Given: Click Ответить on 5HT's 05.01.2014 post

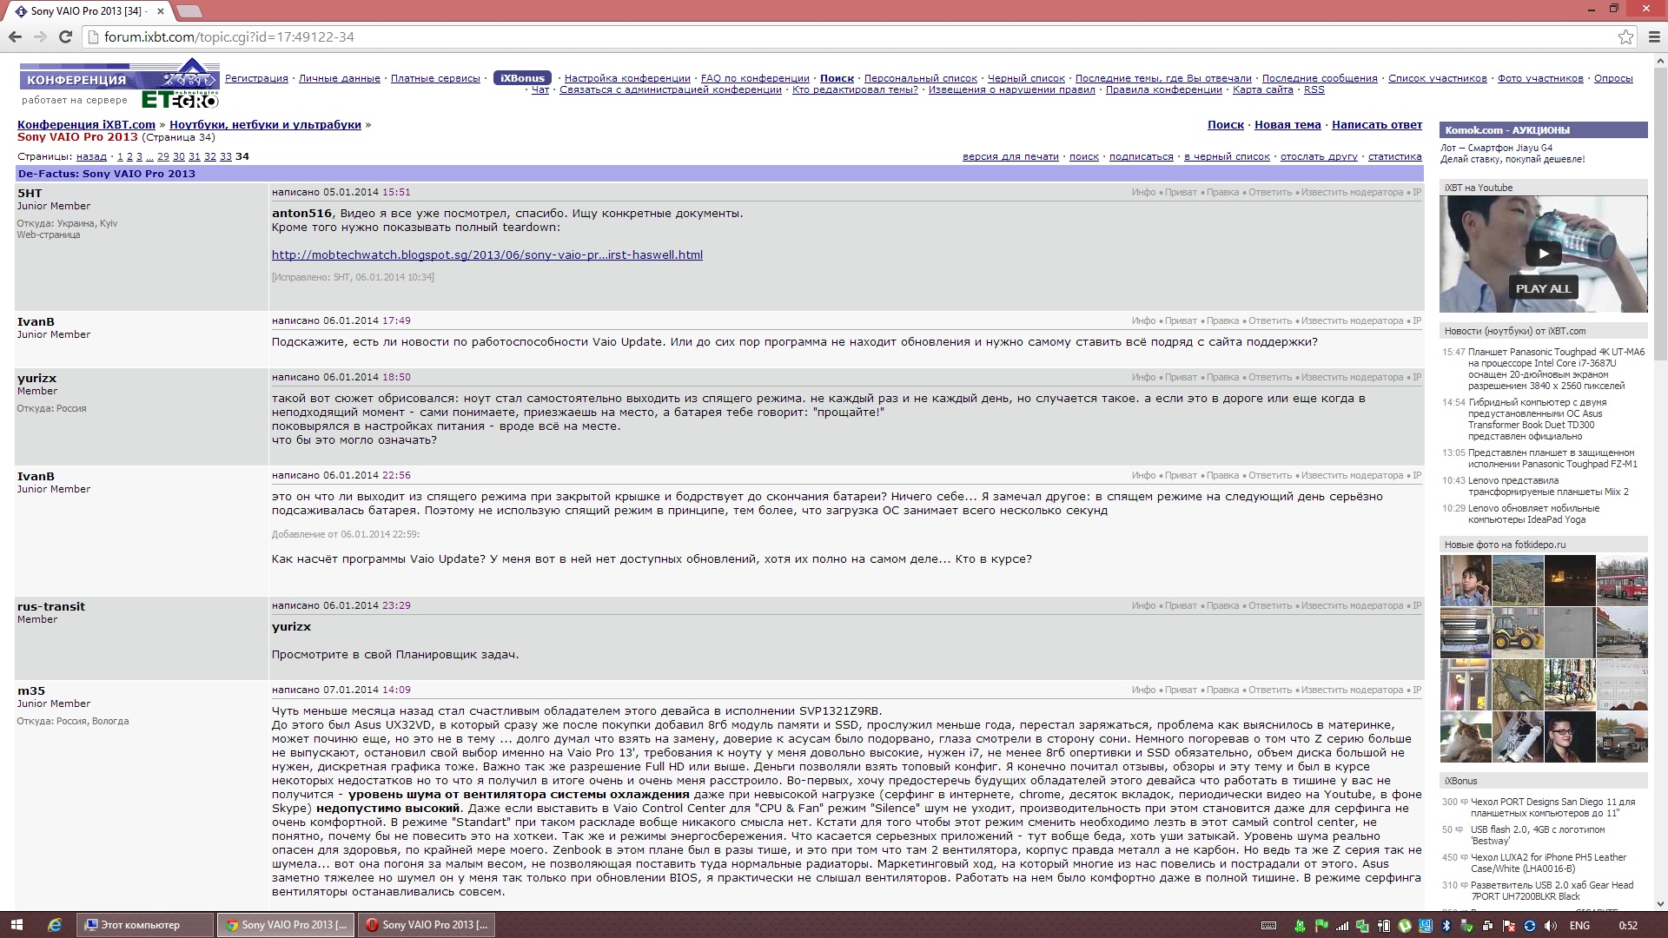Looking at the screenshot, I should coord(1270,192).
